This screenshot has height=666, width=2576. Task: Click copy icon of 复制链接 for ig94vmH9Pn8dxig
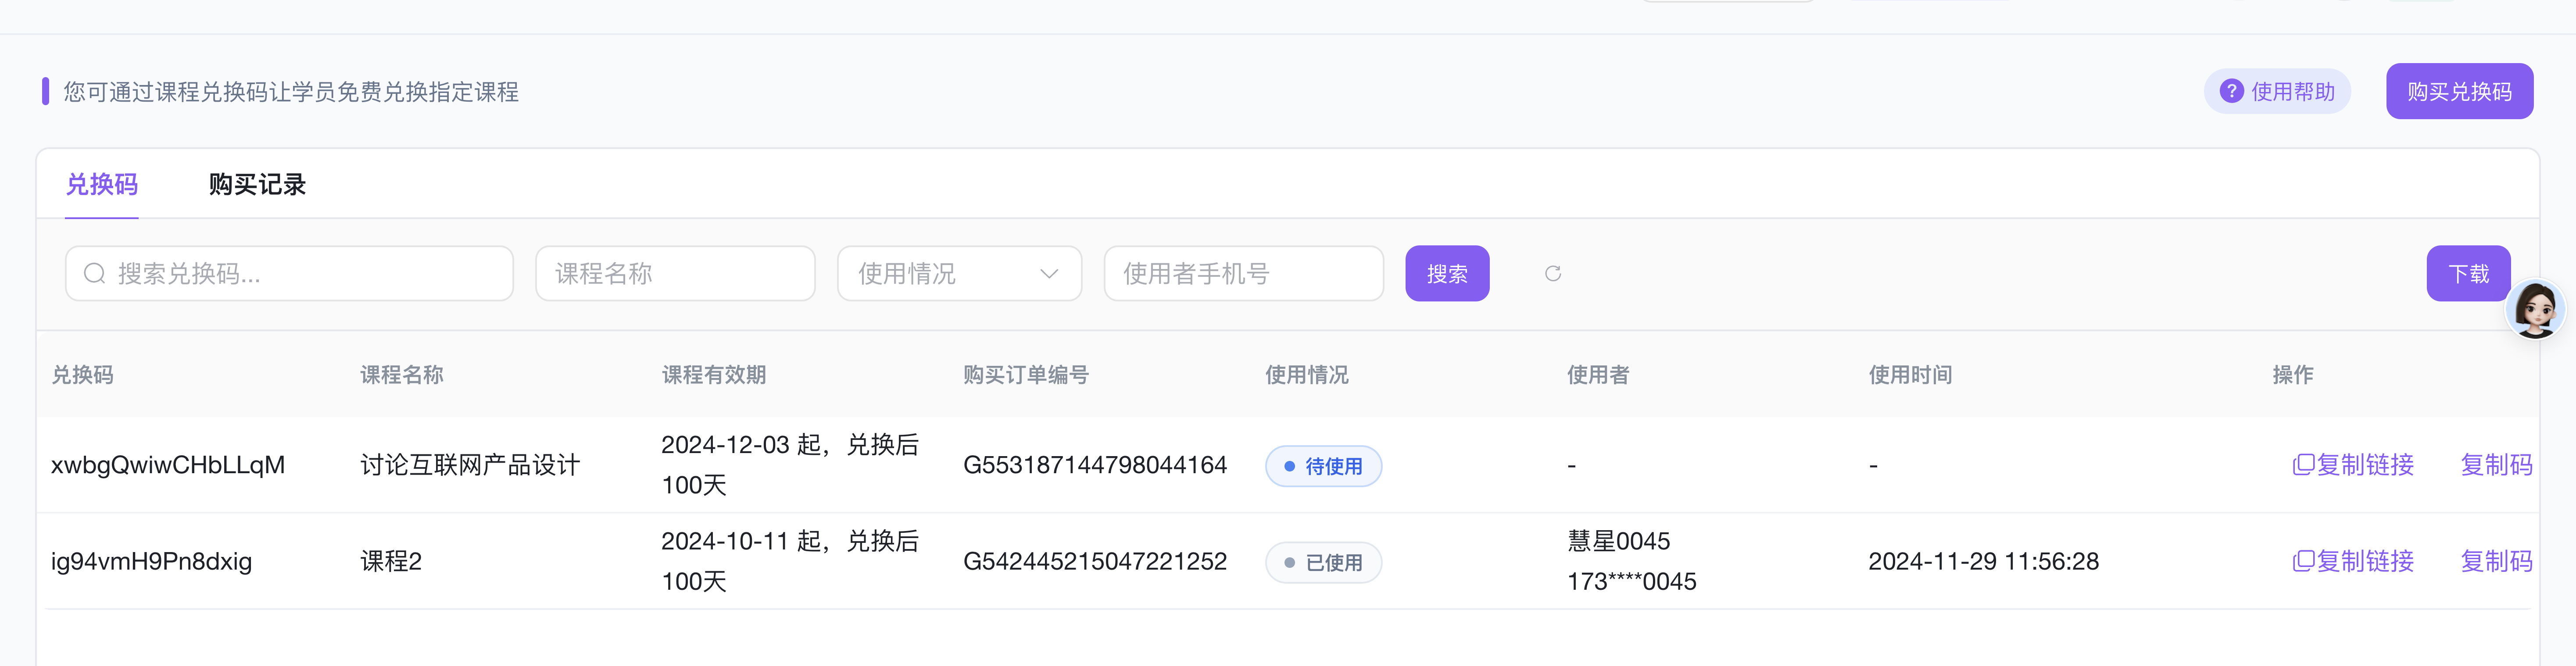[x=2303, y=561]
